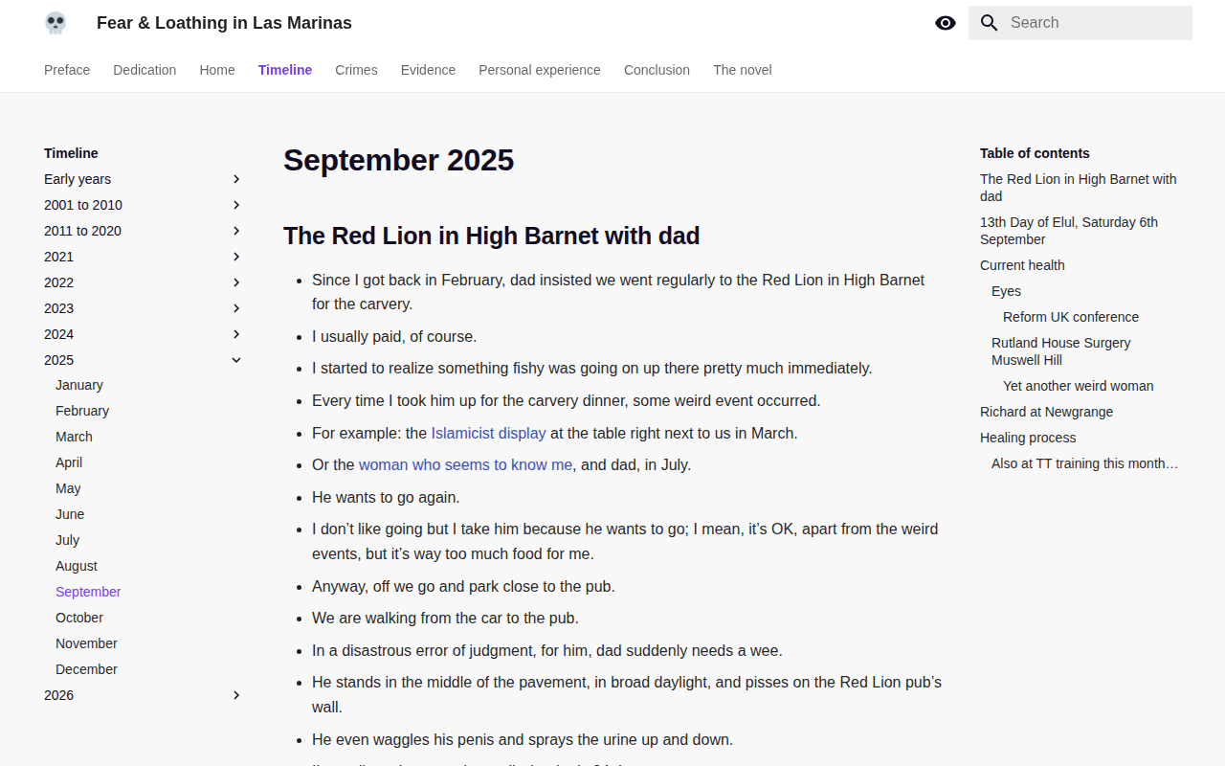This screenshot has height=766, width=1225.
Task: Jump to Richard at Newgrange section
Action: coord(1046,412)
